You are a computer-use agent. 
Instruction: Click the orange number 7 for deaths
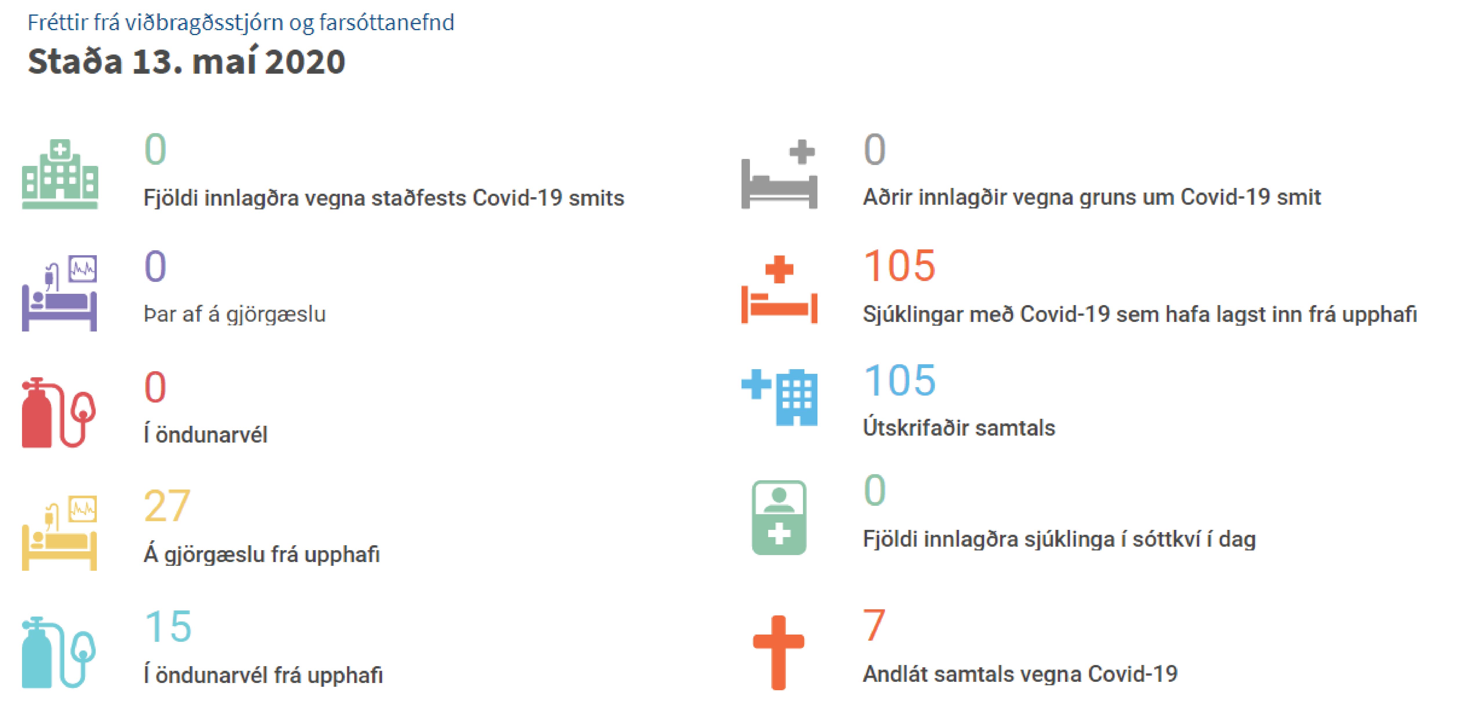click(874, 625)
